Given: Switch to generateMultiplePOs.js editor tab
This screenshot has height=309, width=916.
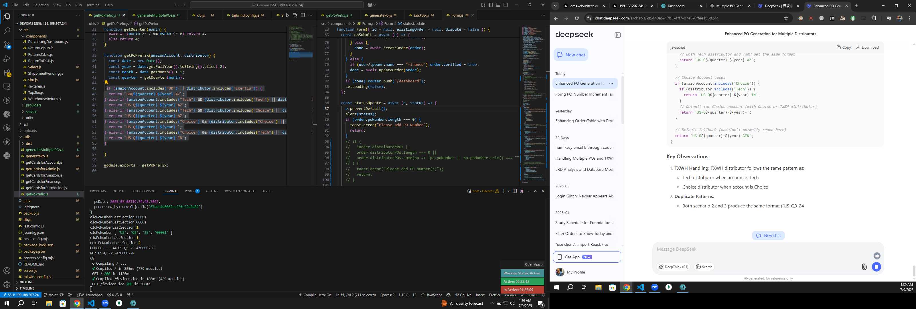Looking at the screenshot, I should coord(157,15).
